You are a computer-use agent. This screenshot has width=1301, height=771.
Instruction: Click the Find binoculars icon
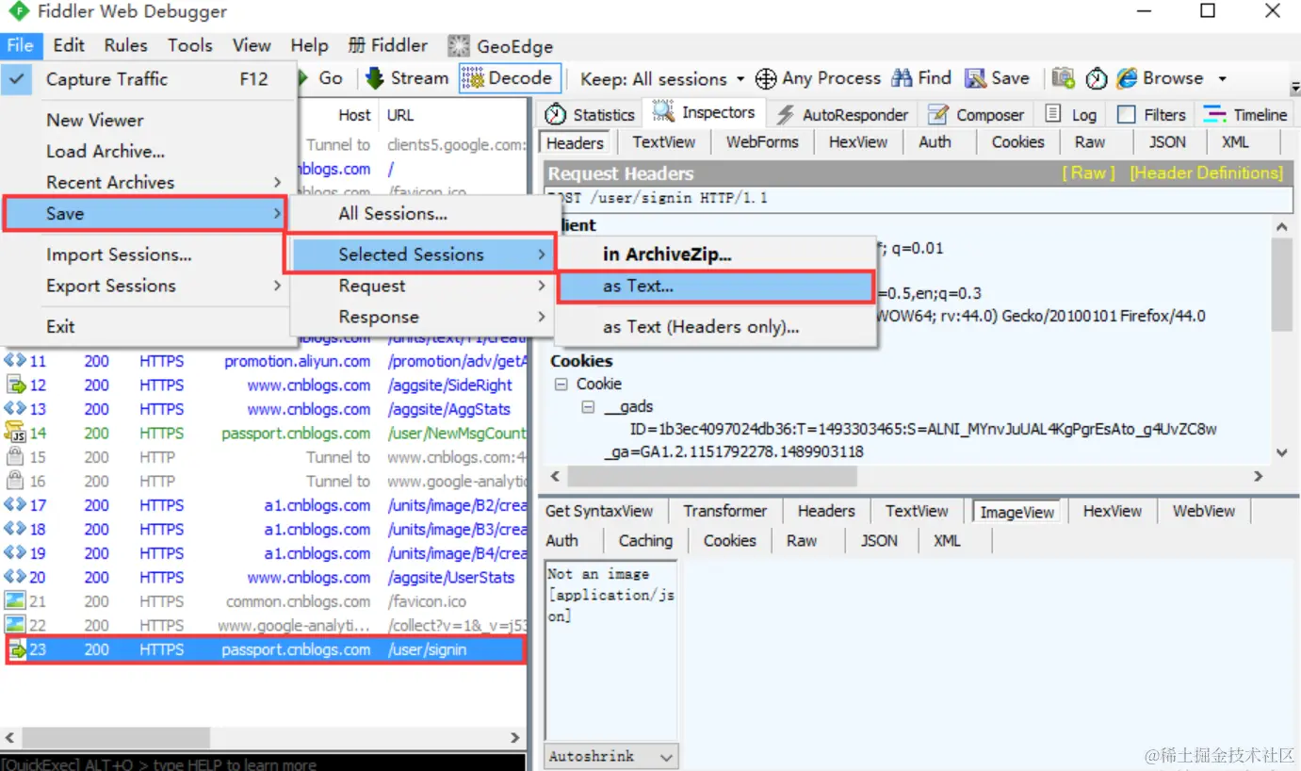tap(902, 78)
